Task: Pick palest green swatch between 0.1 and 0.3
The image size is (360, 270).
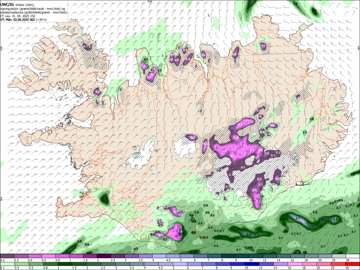Action: coord(7,264)
